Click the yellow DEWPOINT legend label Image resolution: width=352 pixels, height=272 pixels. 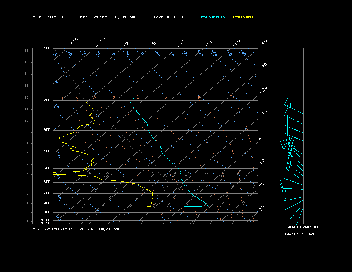click(243, 17)
